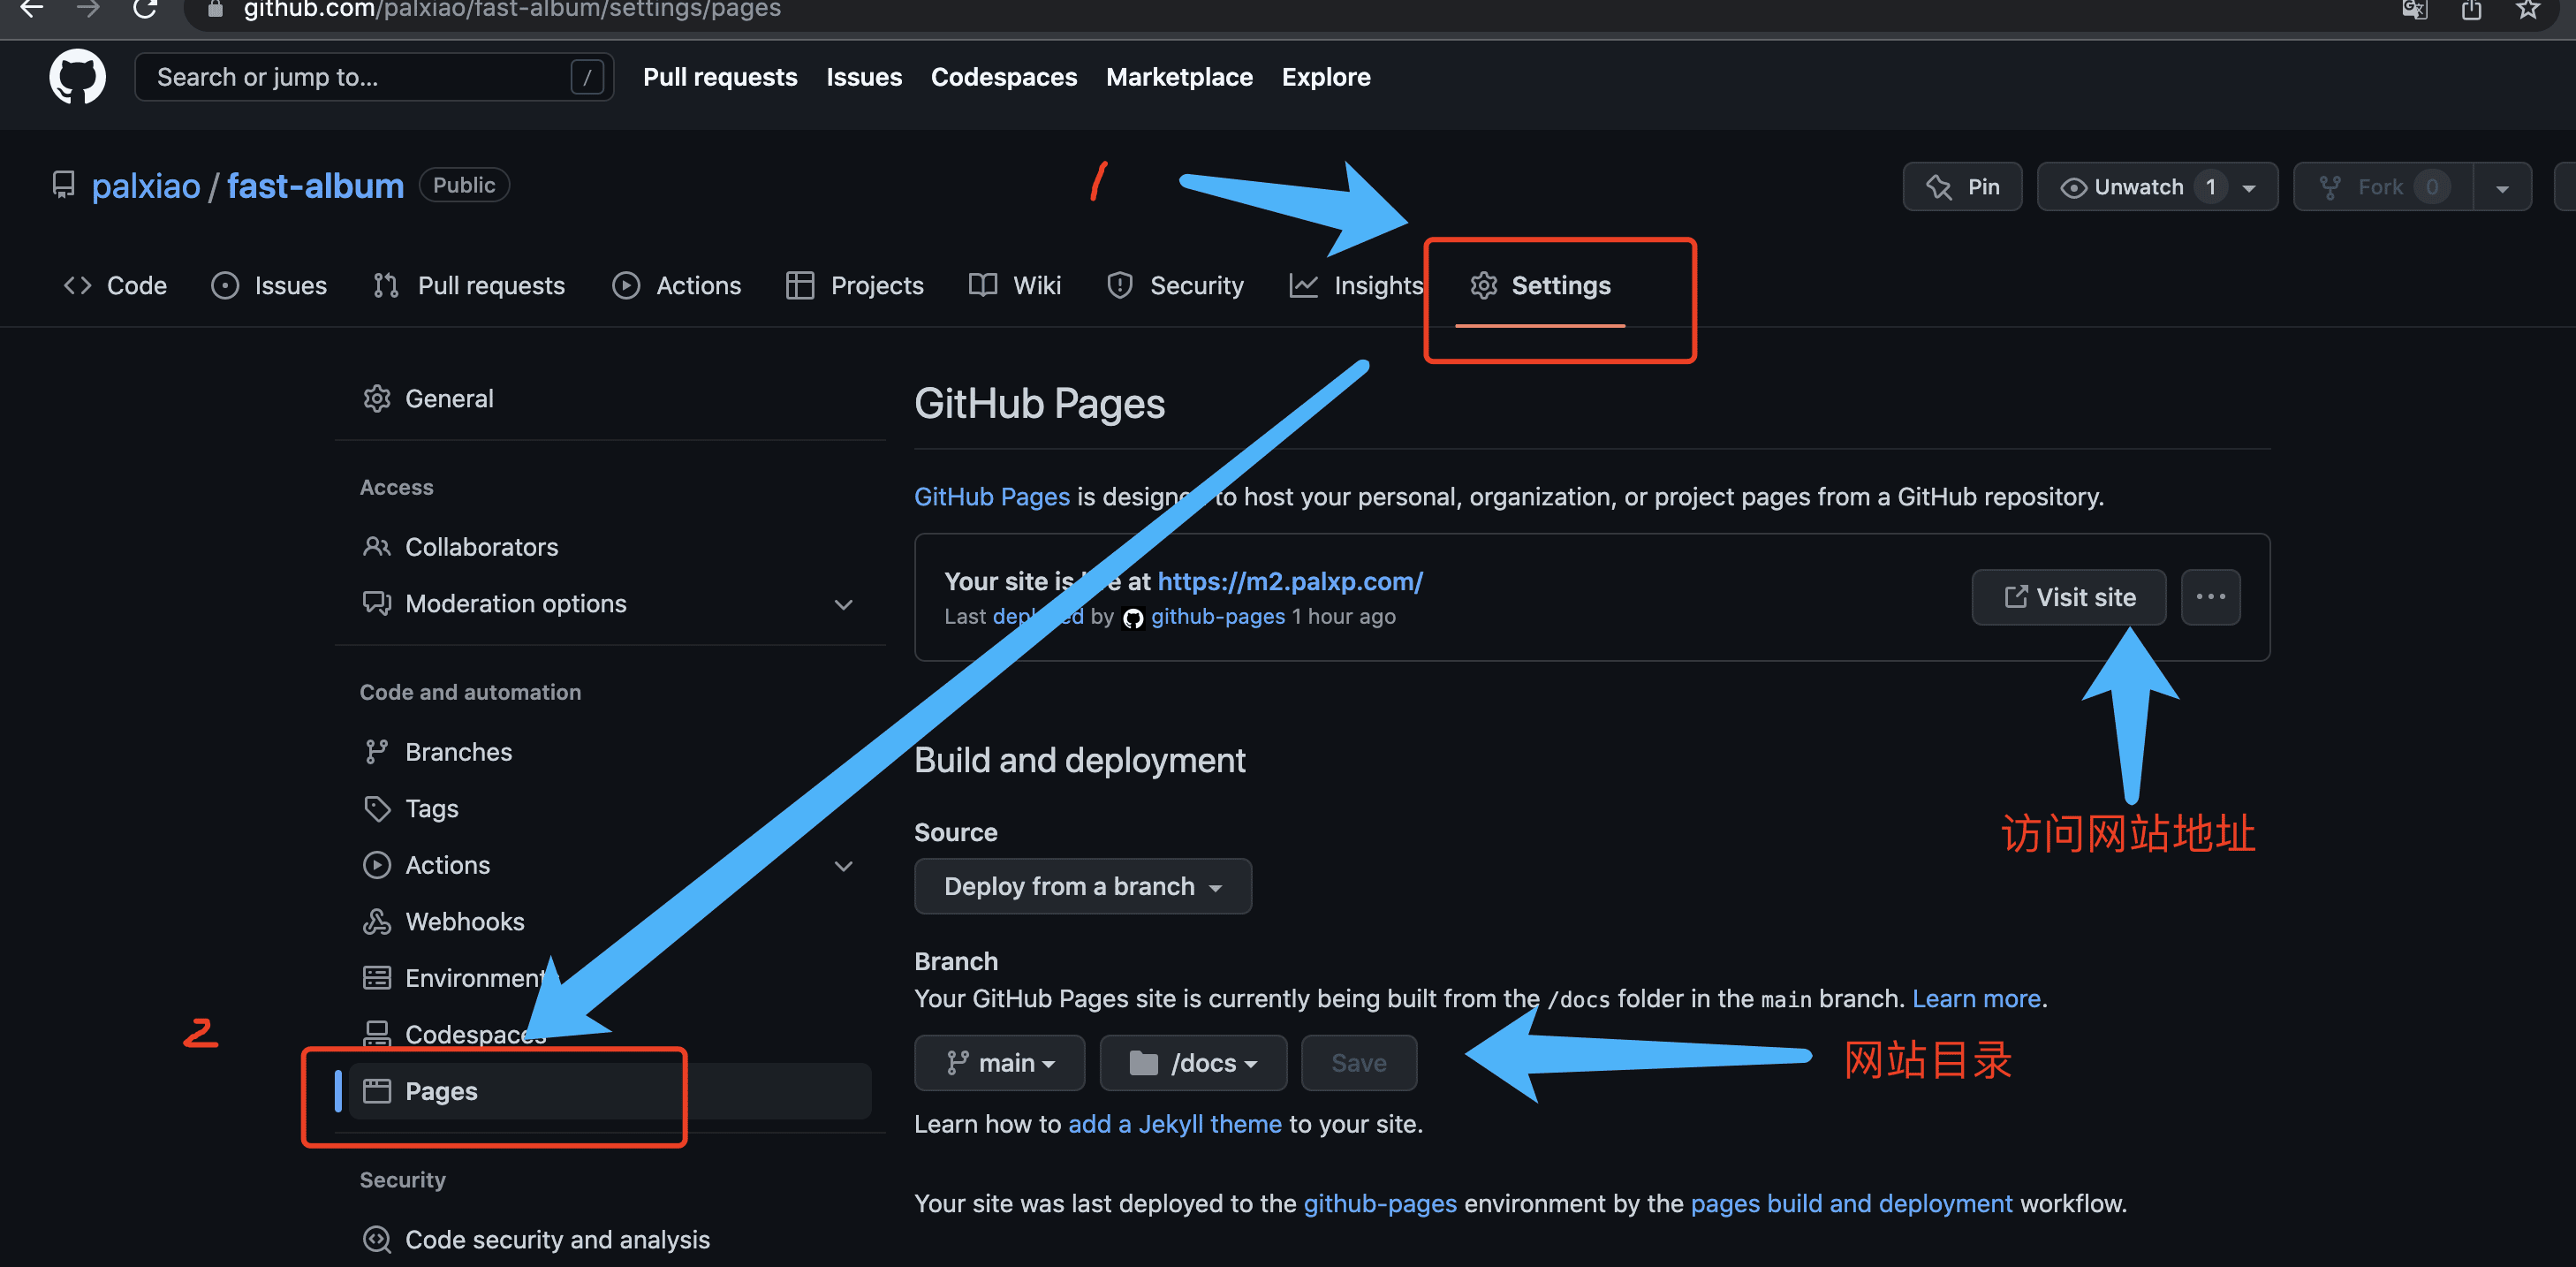
Task: Click the Visit site button
Action: coord(2069,597)
